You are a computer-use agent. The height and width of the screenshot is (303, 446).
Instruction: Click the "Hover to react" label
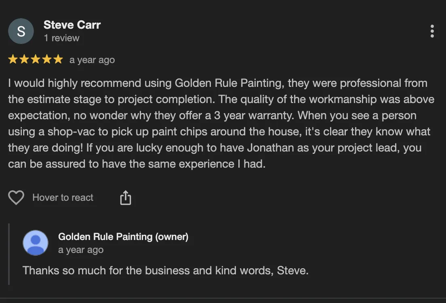coord(63,198)
